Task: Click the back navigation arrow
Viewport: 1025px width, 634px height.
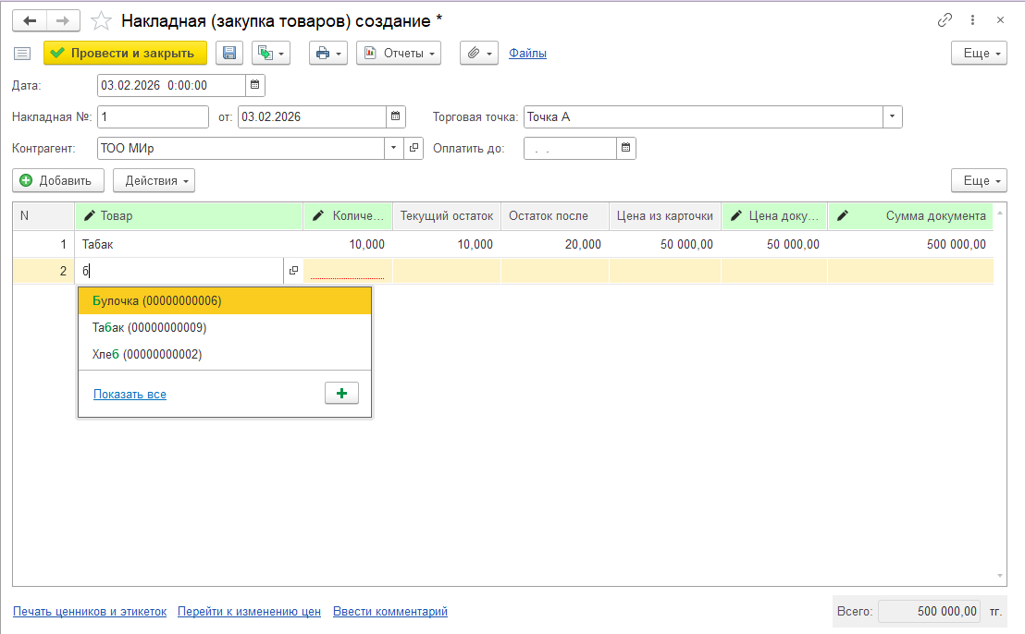Action: [30, 20]
